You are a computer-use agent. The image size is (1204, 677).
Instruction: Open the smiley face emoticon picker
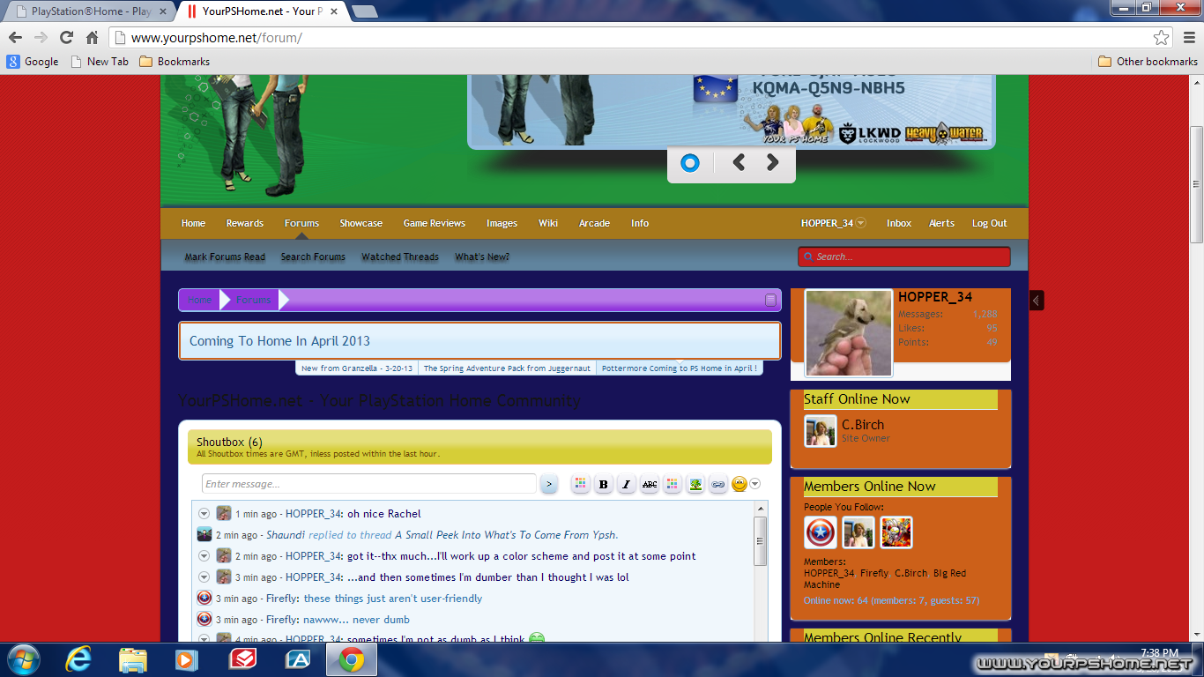[x=739, y=484]
